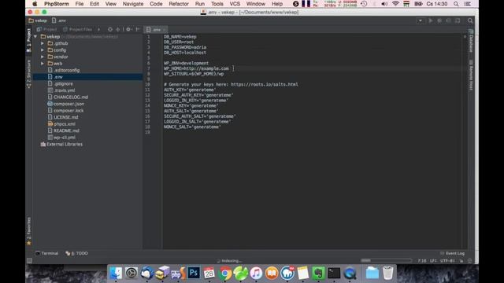Click the 7:16 cursor position indicator
The height and width of the screenshot is (283, 504).
[422, 261]
